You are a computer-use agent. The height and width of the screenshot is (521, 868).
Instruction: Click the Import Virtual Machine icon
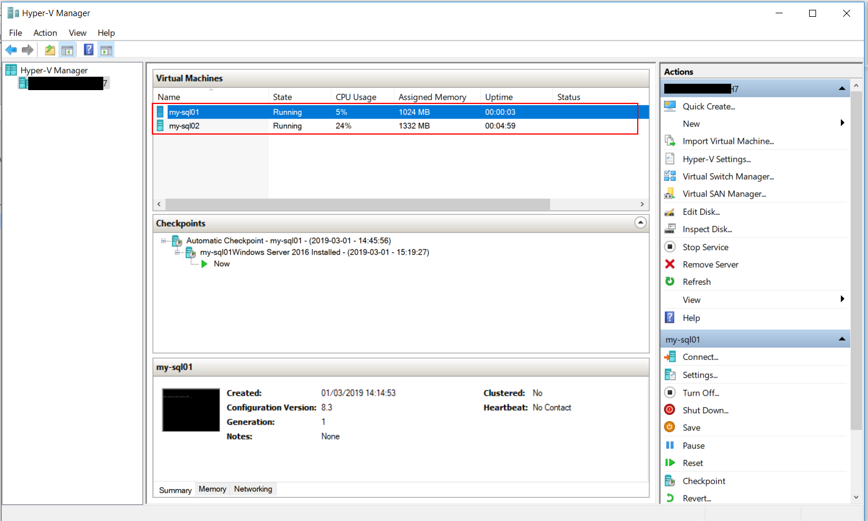(x=670, y=141)
